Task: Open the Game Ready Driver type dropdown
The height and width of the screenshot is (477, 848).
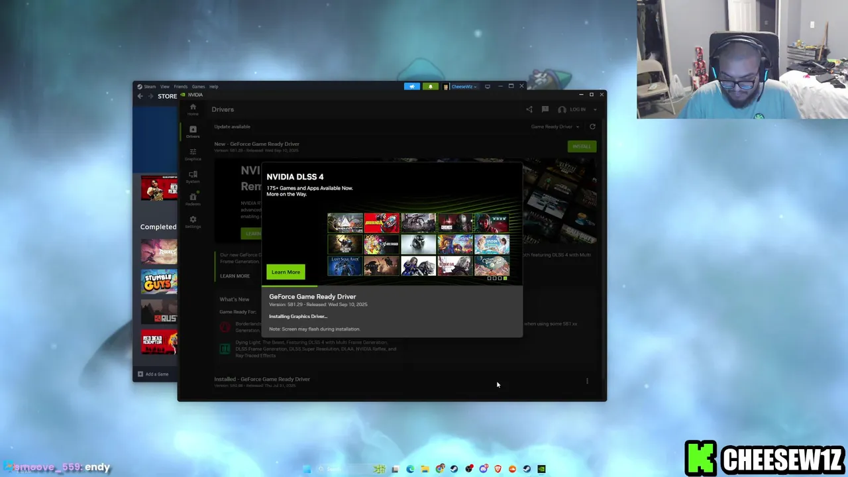Action: click(555, 127)
